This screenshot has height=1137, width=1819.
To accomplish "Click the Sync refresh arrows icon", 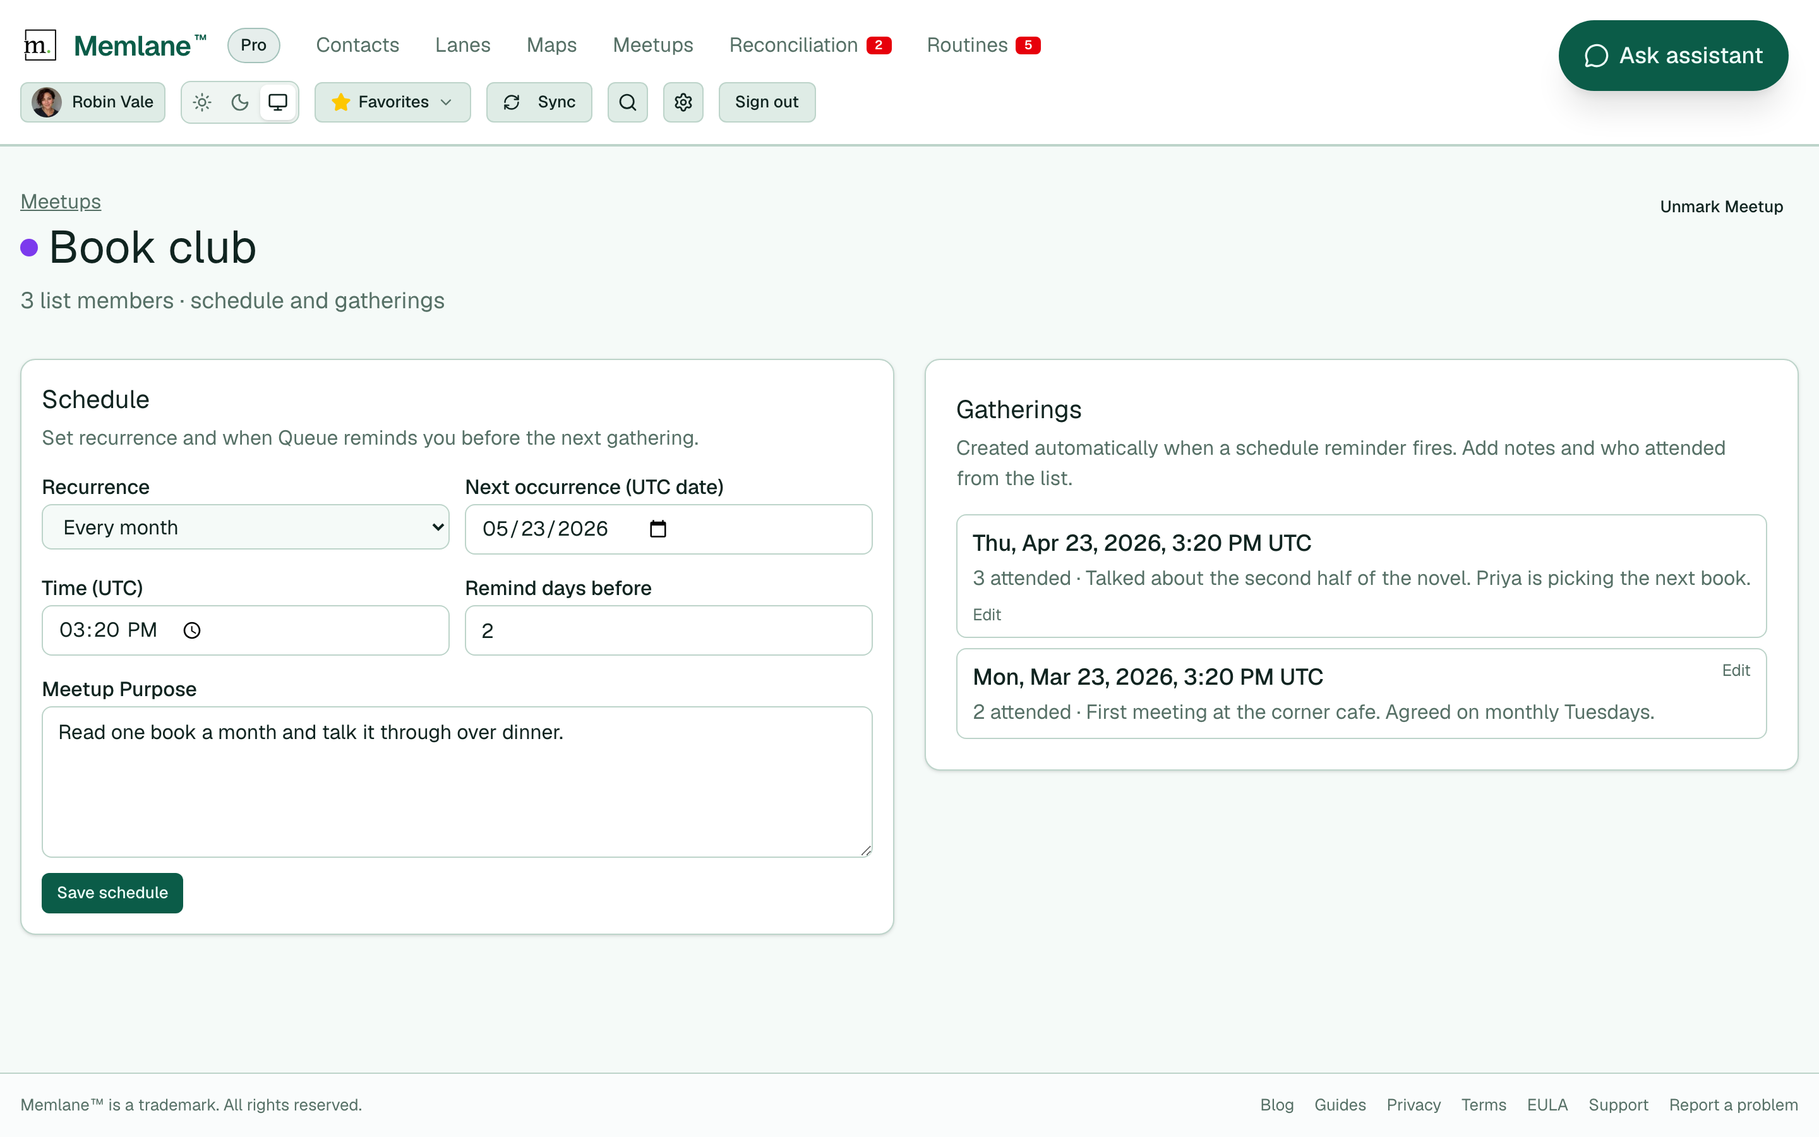I will (x=512, y=102).
